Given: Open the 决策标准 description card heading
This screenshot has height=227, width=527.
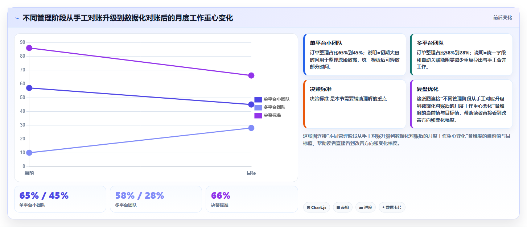Looking at the screenshot, I should pos(321,89).
